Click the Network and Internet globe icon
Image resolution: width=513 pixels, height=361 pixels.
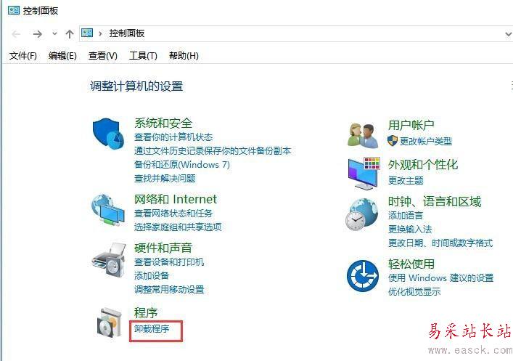pyautogui.click(x=108, y=210)
